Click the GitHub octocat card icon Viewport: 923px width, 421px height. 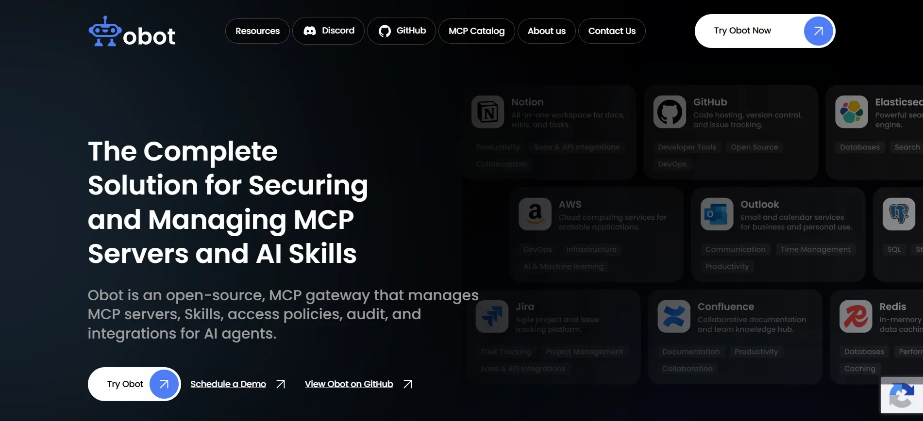(670, 112)
